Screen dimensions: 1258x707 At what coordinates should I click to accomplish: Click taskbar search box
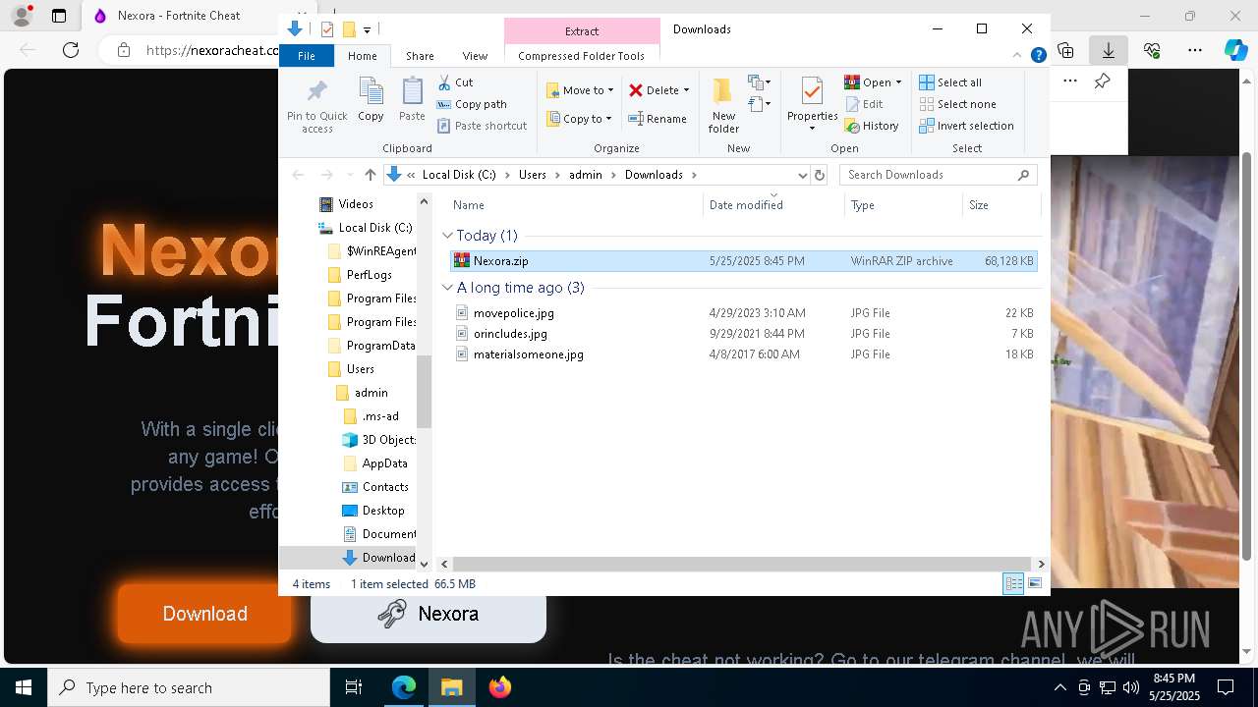click(x=189, y=687)
